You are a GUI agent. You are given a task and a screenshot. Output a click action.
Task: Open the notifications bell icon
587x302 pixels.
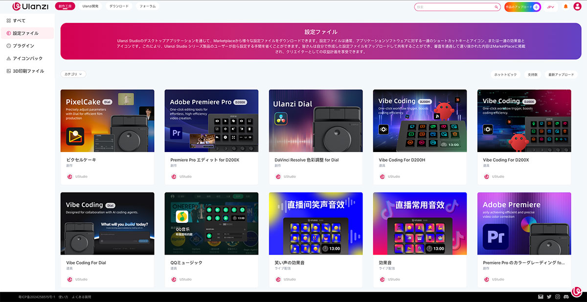(566, 6)
